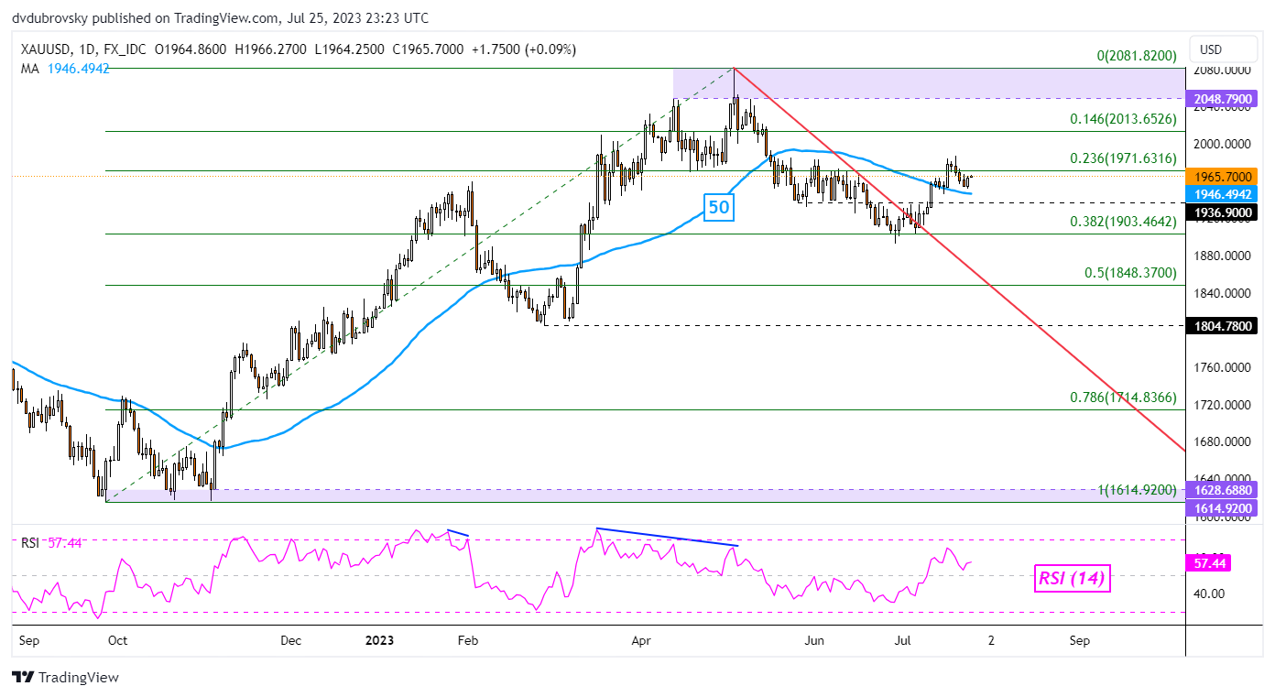Click the TradingView logo at bottom left

tap(66, 678)
